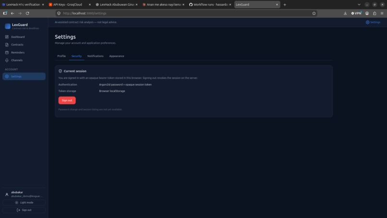Screen dimensions: 387x218
Task: Click the red Sign out button
Action: point(67,100)
